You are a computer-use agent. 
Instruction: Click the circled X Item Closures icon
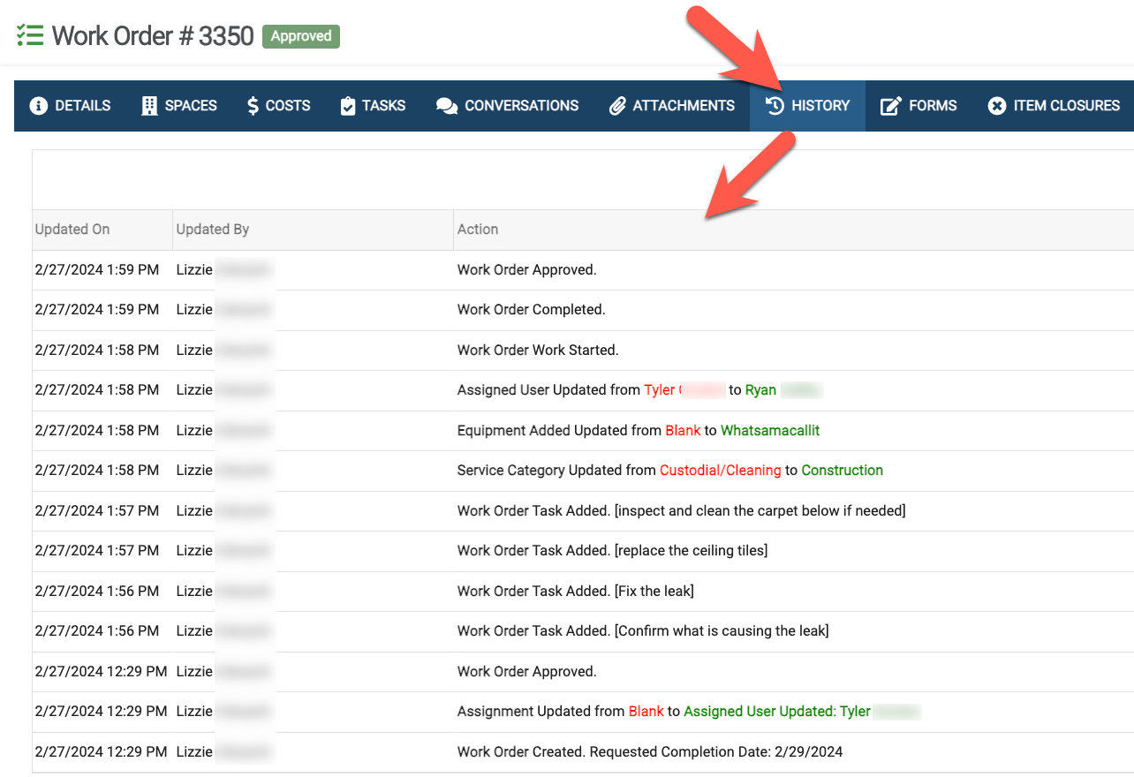coord(996,106)
